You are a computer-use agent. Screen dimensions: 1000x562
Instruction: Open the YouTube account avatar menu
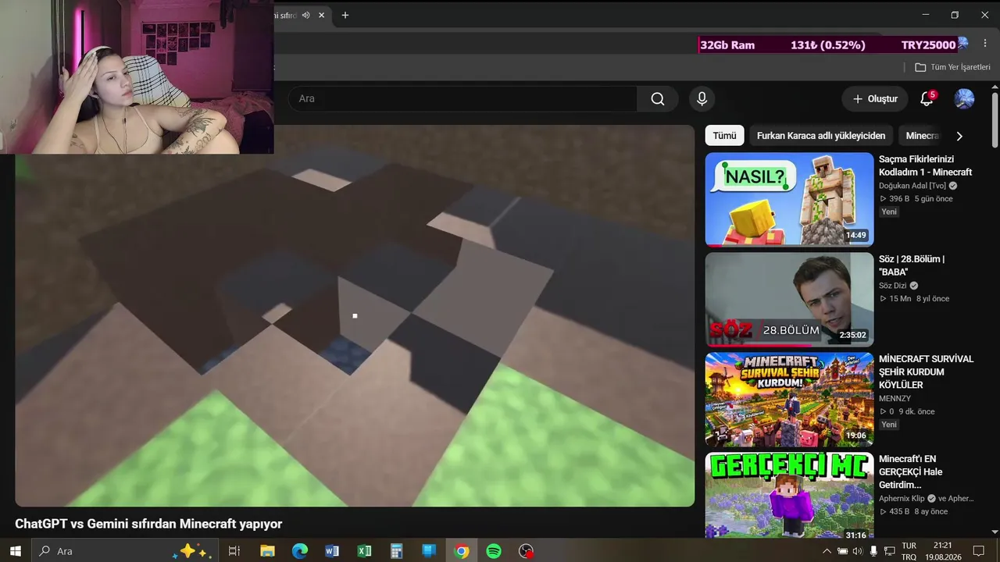coord(964,99)
